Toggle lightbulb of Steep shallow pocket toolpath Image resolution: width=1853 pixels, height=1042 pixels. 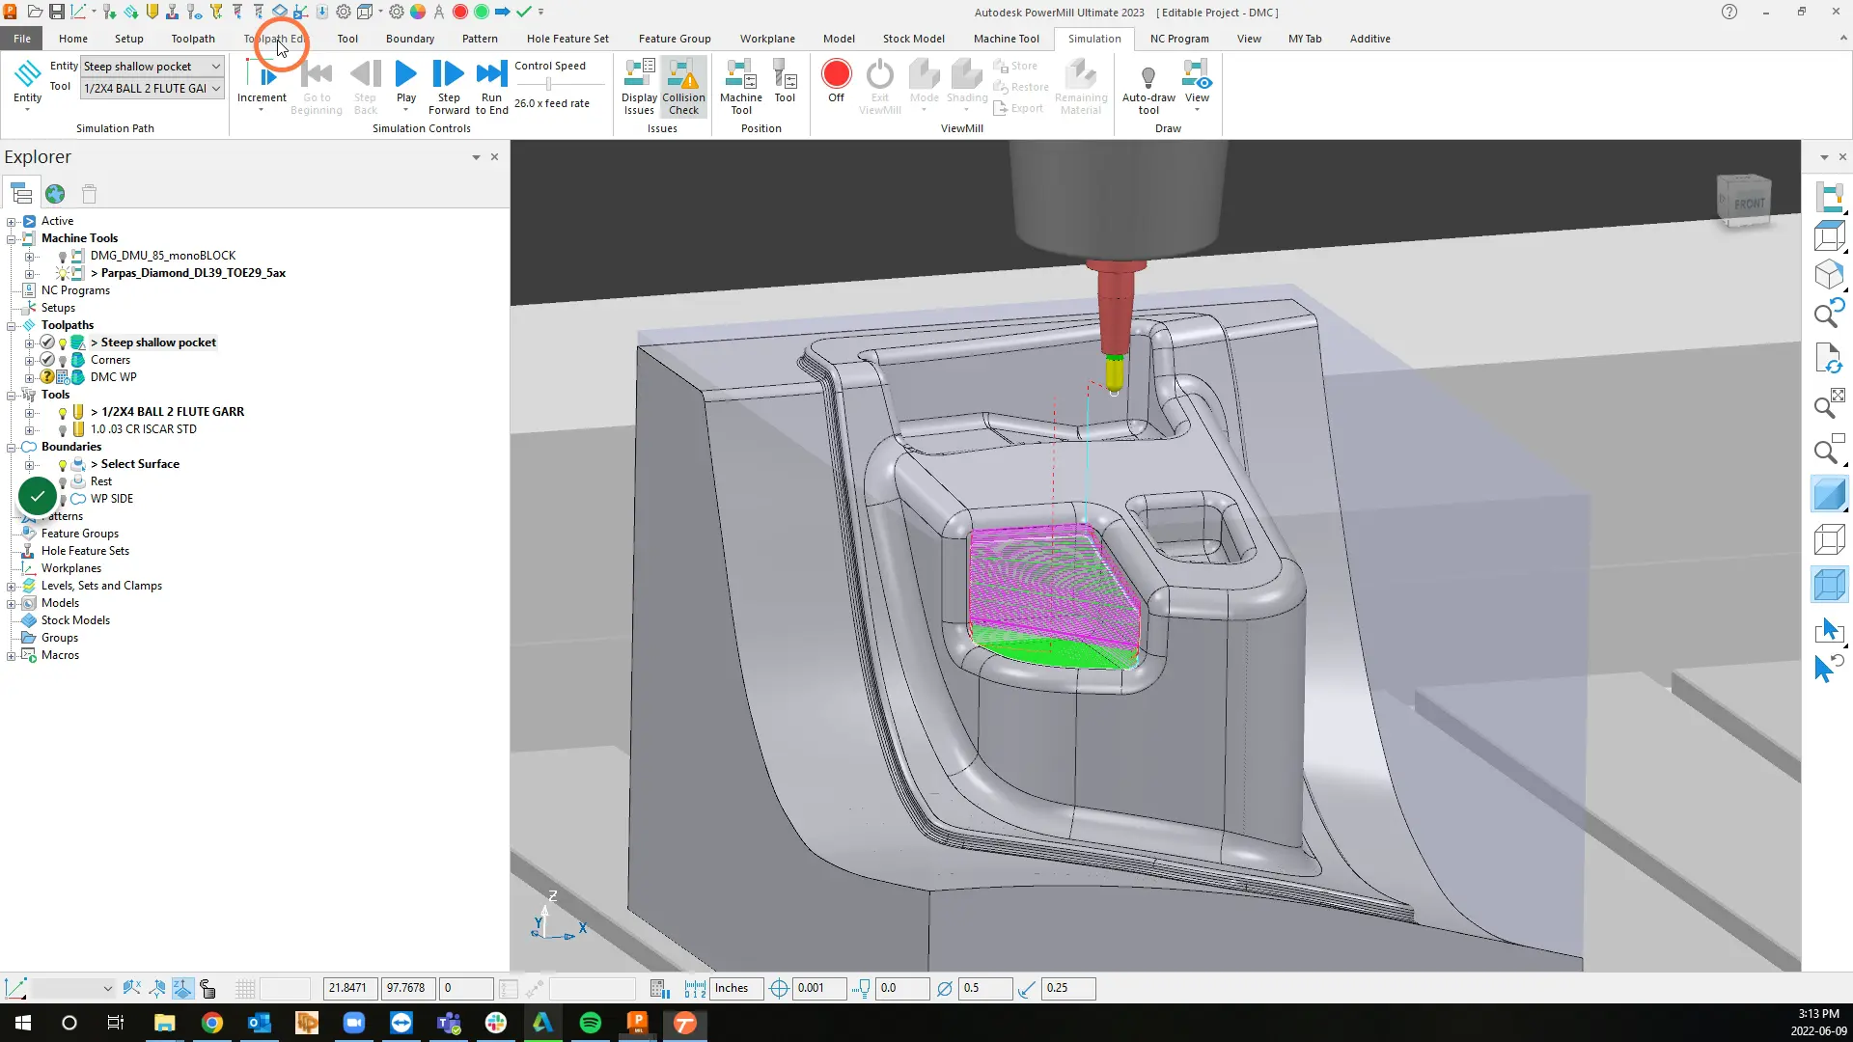(63, 343)
